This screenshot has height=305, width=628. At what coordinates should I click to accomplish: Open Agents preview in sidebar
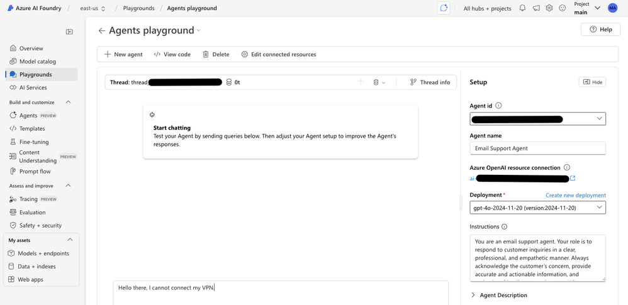(x=40, y=116)
